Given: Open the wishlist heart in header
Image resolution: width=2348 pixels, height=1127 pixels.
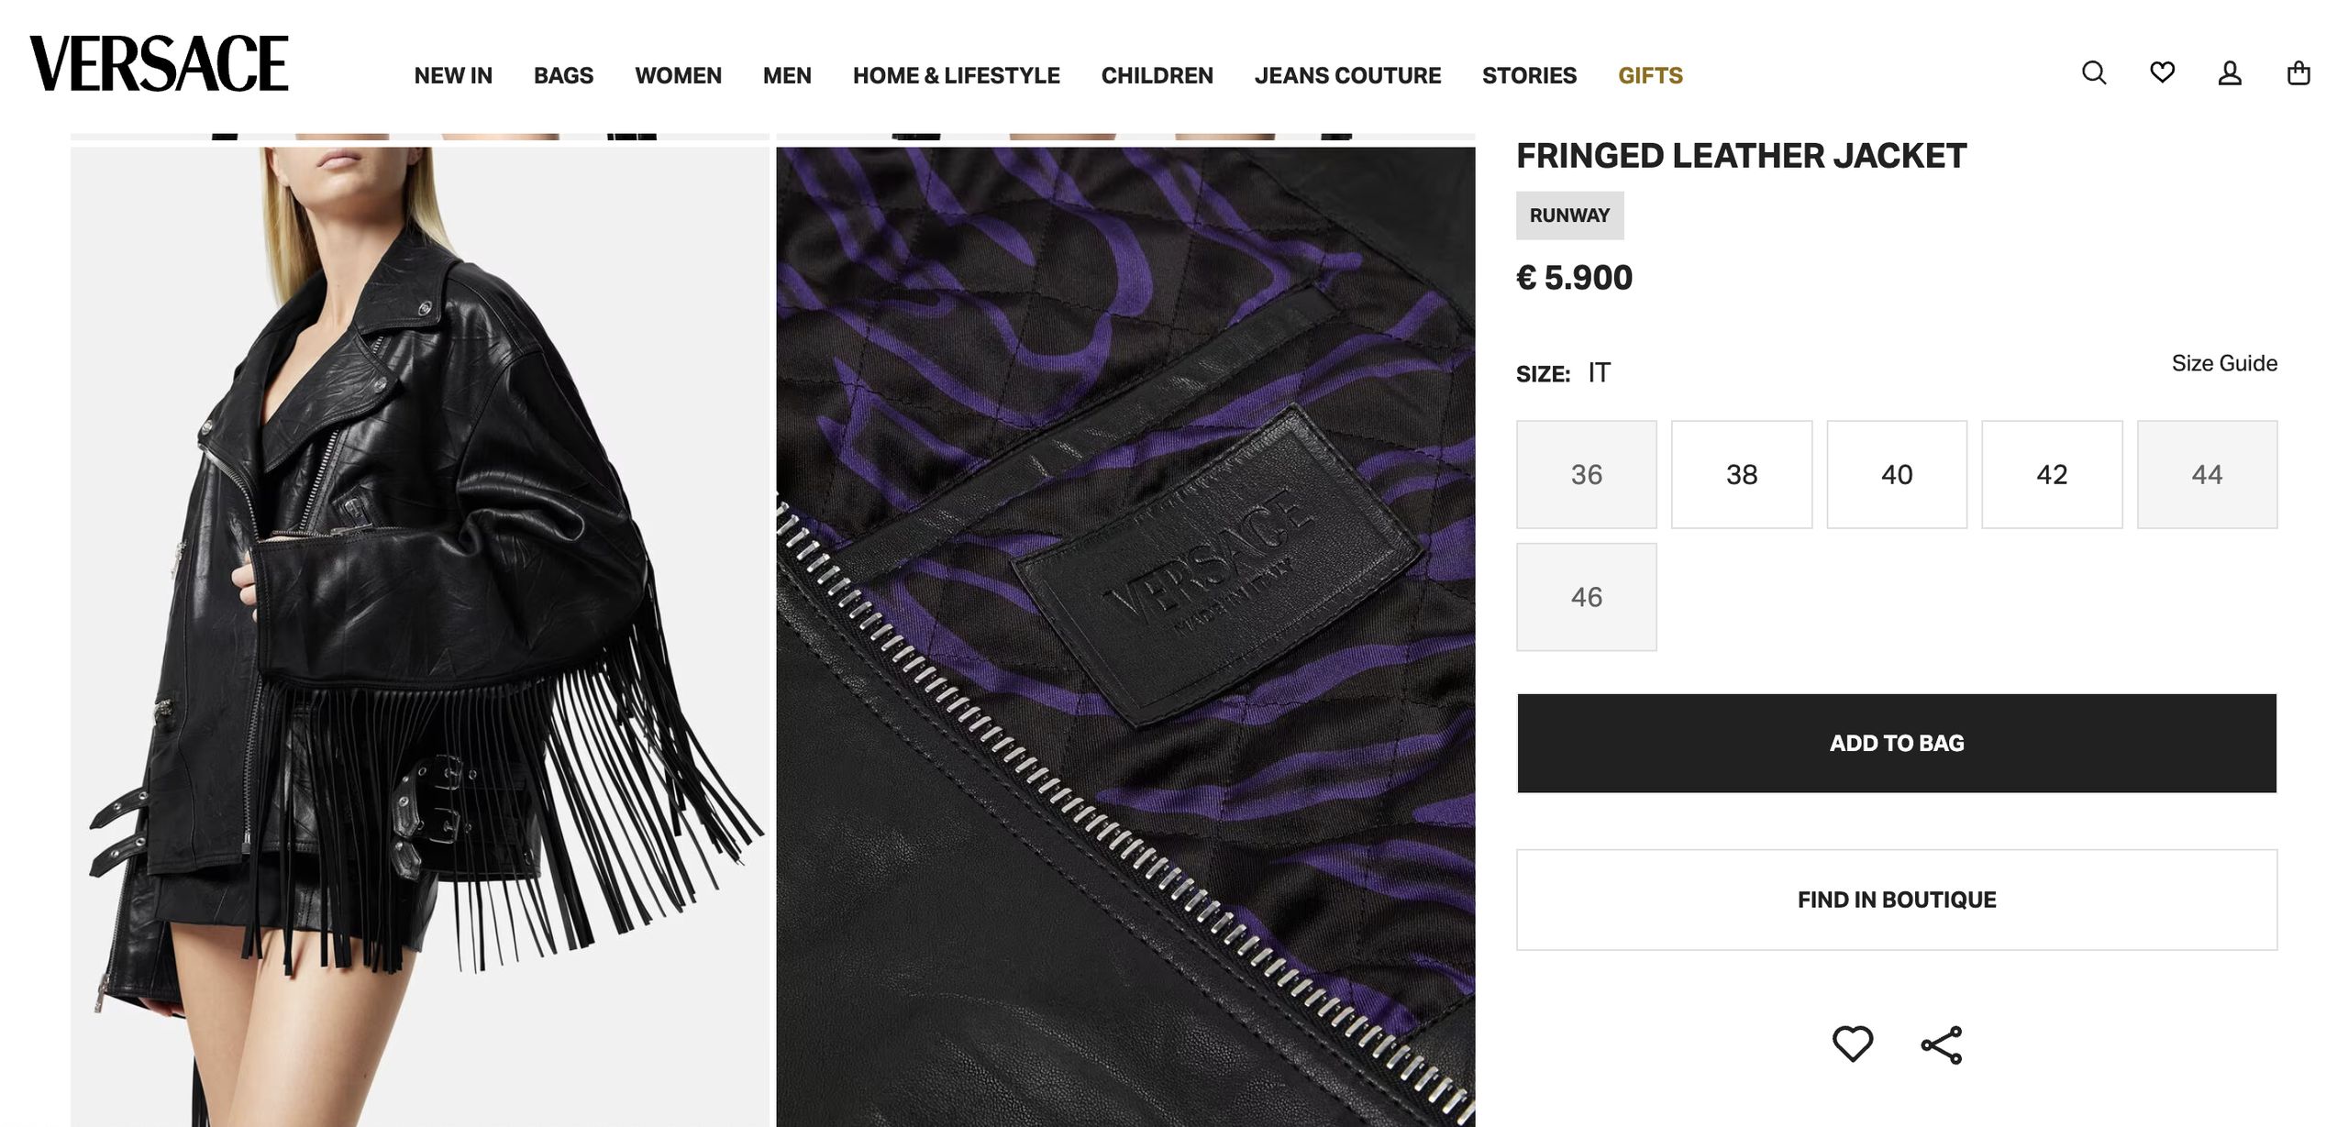Looking at the screenshot, I should [2162, 72].
